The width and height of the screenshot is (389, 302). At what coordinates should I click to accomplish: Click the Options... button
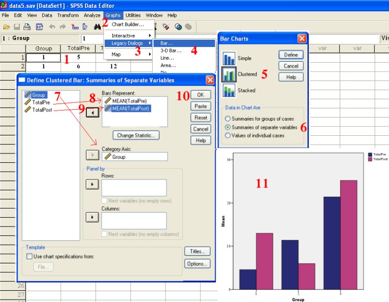click(x=197, y=264)
